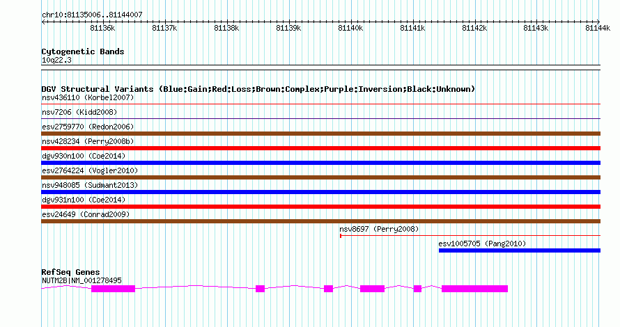The image size is (620, 327).
Task: Click the large last NUTM2B exon near 81142k
Action: [x=474, y=289]
